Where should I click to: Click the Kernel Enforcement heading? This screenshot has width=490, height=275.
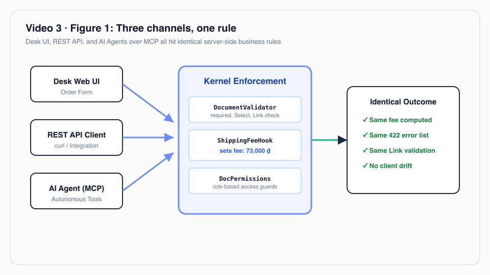[245, 81]
